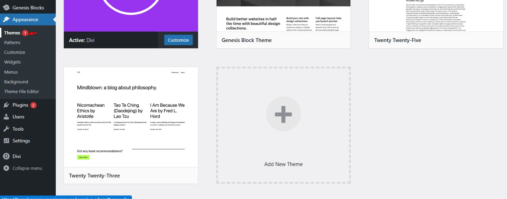Click the Appearance paintbrush icon

click(x=6, y=19)
